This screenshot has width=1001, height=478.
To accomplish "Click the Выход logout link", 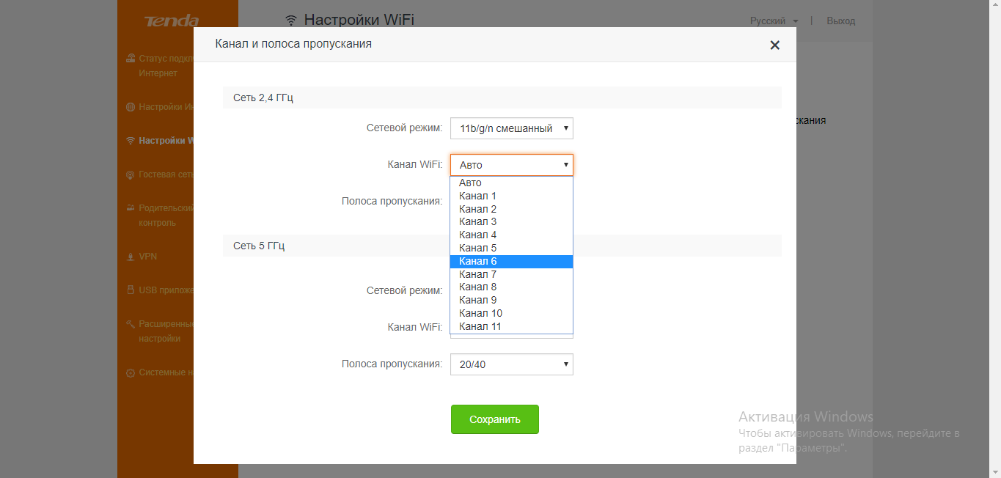I will pos(840,21).
